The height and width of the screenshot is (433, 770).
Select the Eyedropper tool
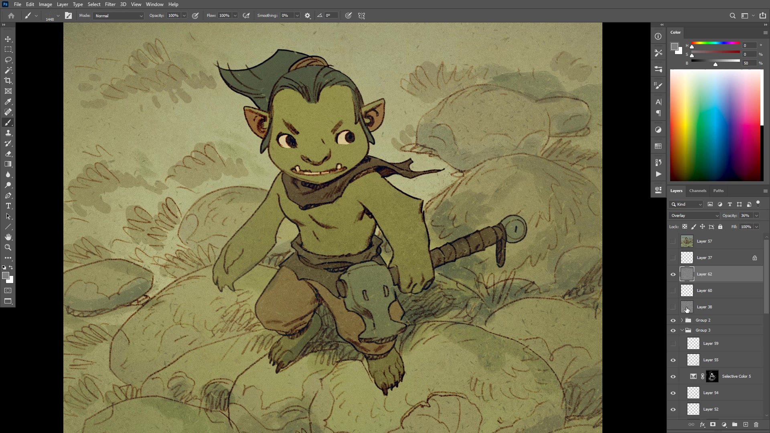(x=8, y=101)
